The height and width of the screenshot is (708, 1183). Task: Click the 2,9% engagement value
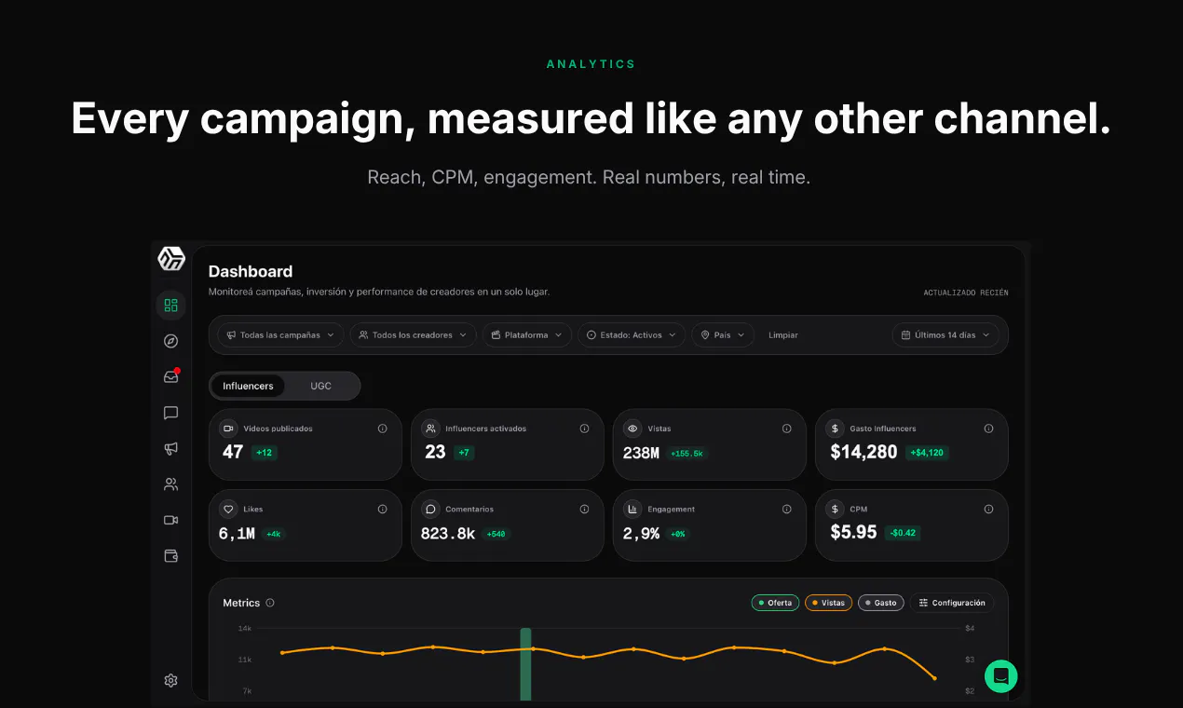pyautogui.click(x=641, y=533)
